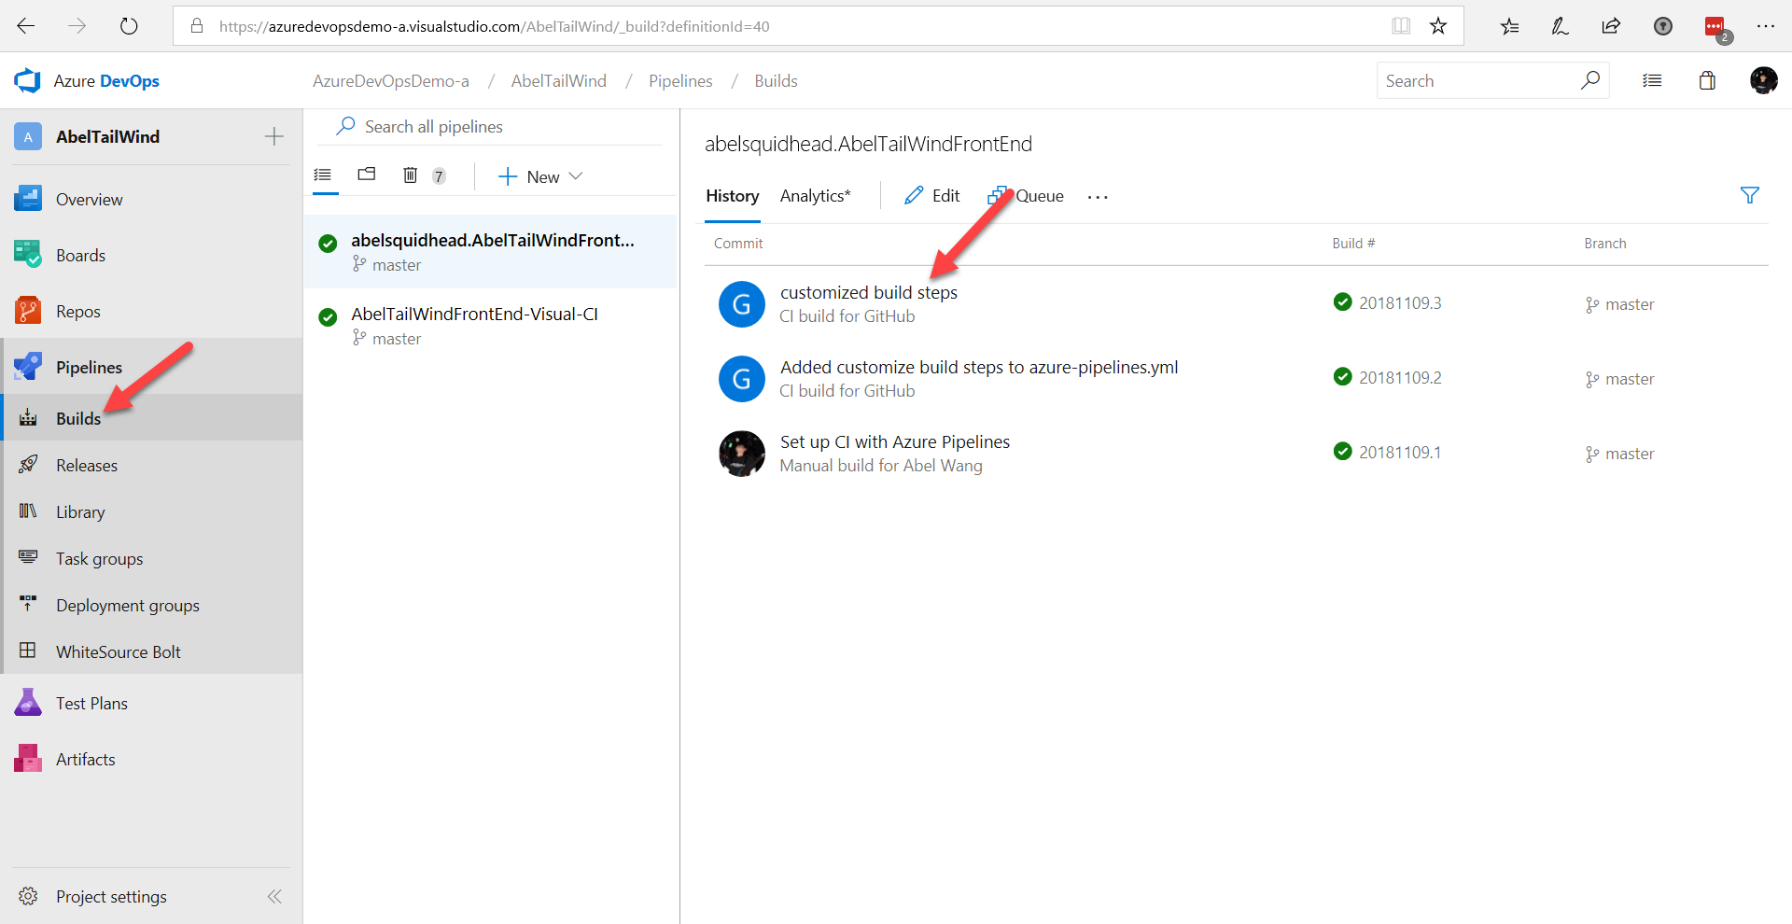Open the marketplace shopping bag icon
This screenshot has height=924, width=1792.
[x=1707, y=80]
